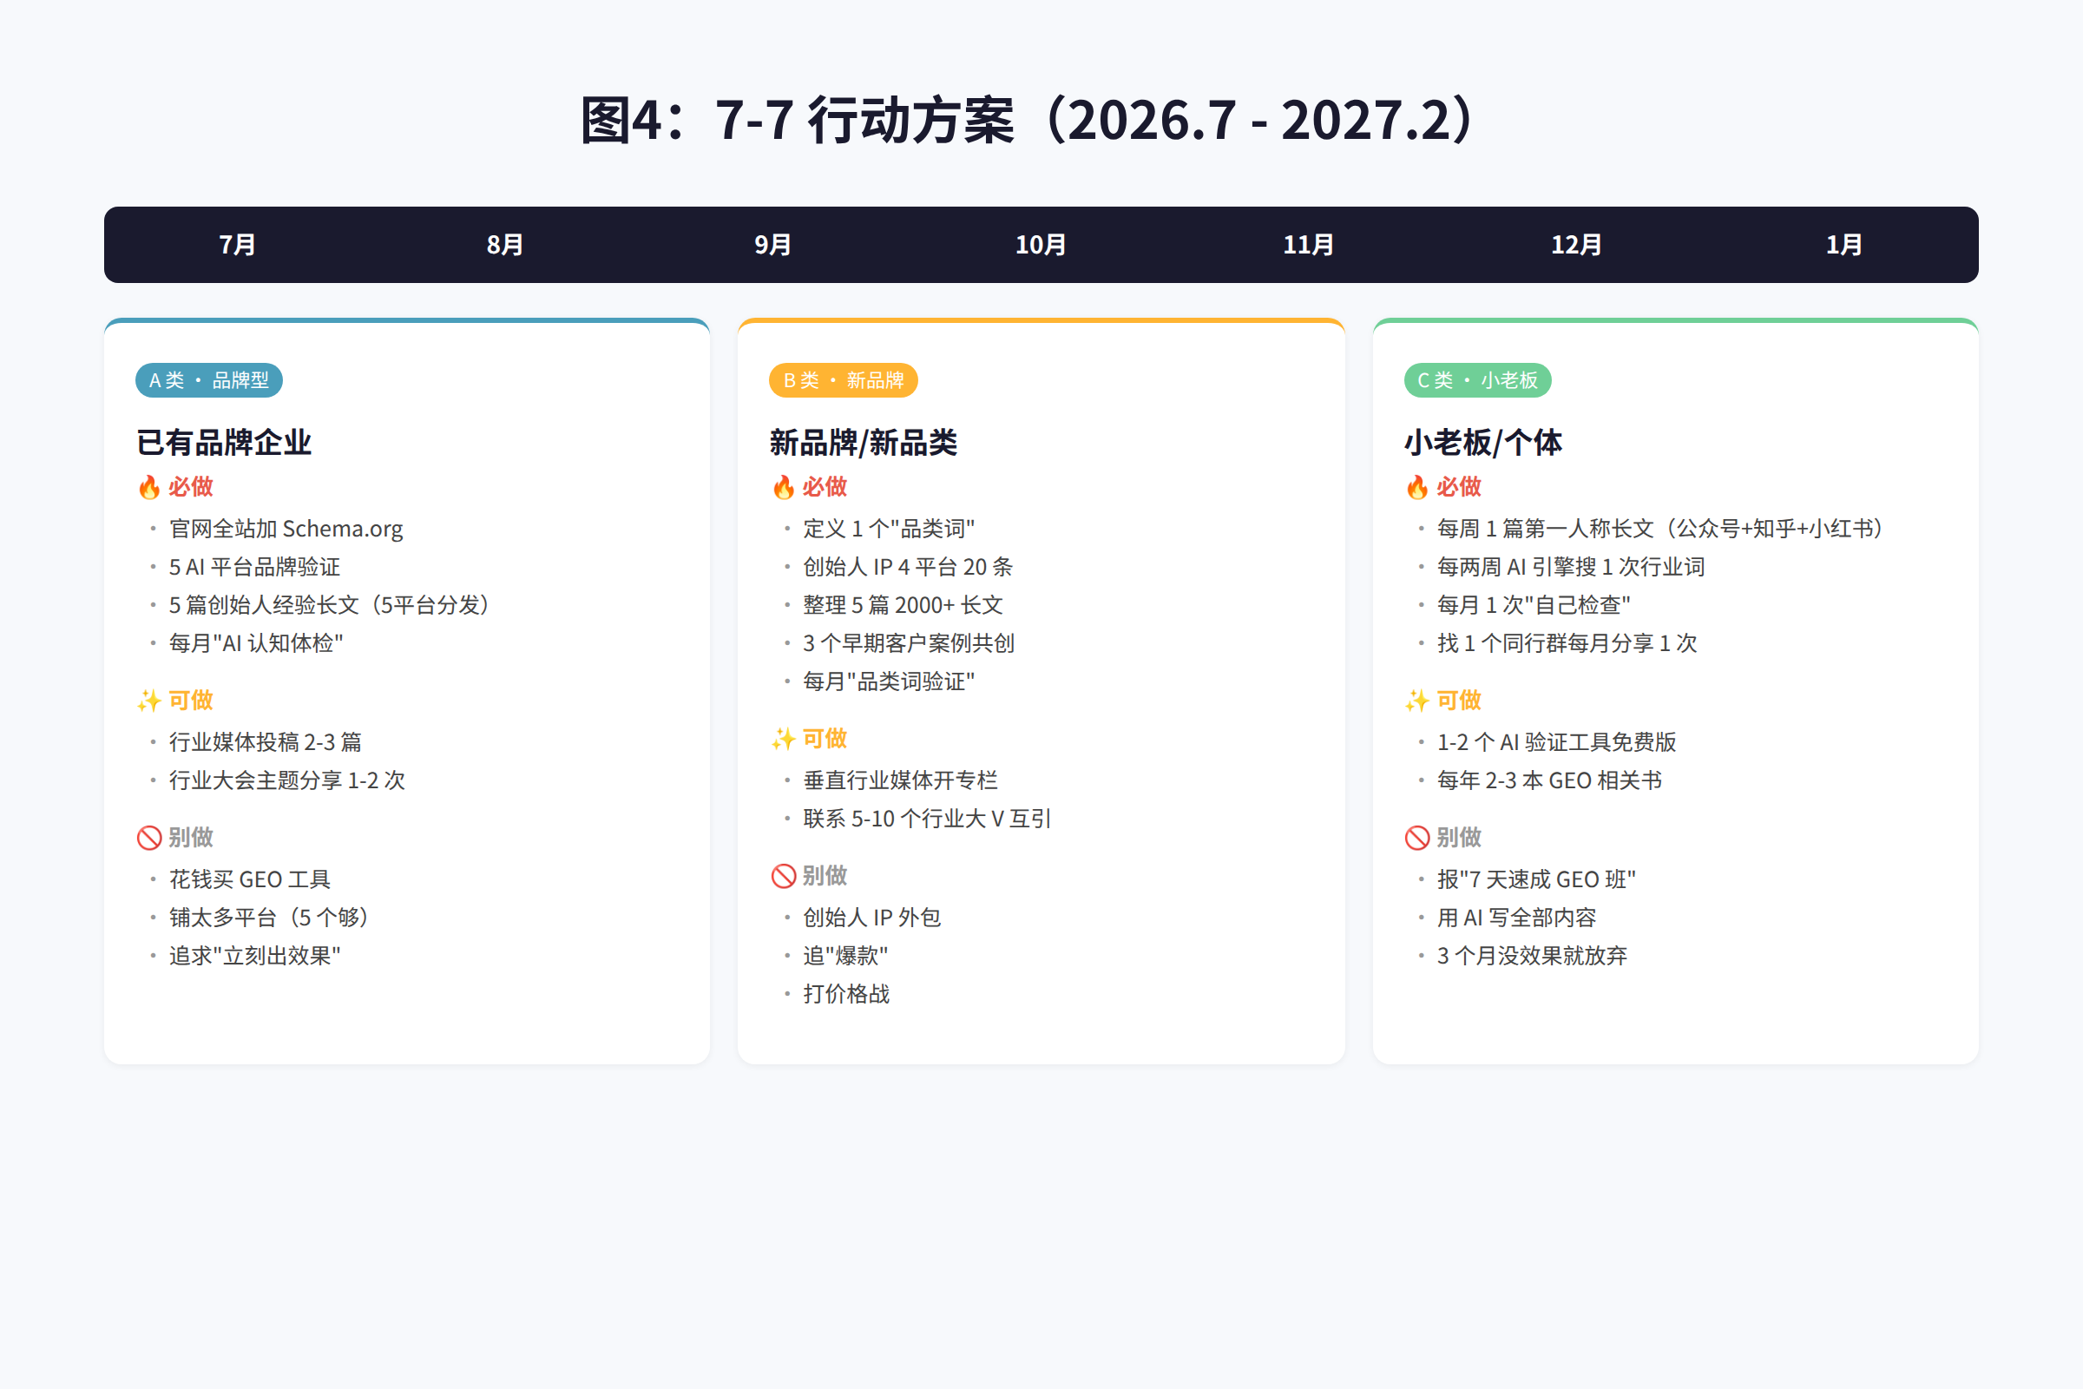Click the item 行业大会主题分享 1-2 次
The width and height of the screenshot is (2083, 1389).
point(287,780)
